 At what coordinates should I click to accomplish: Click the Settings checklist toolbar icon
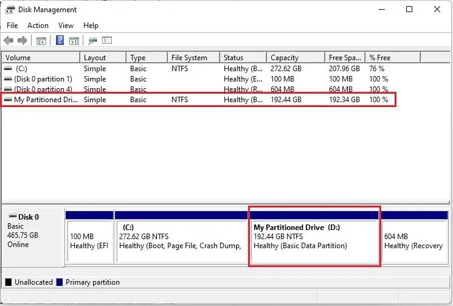pyautogui.click(x=107, y=41)
